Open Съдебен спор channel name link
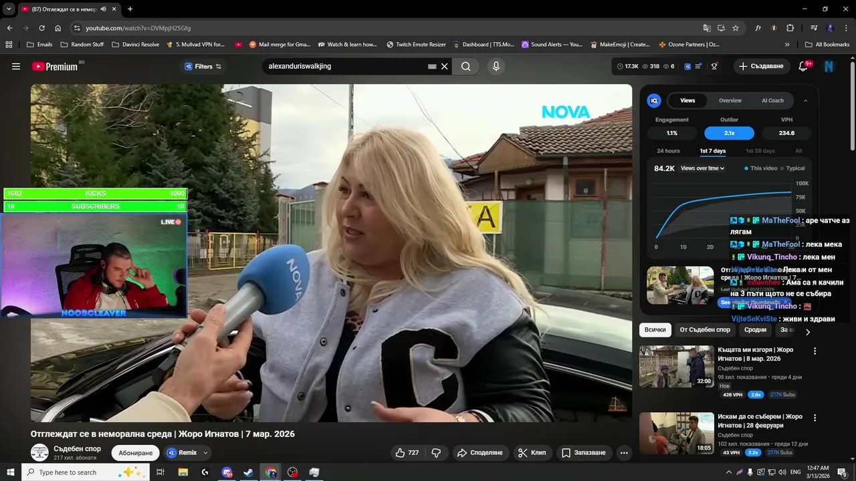 click(77, 449)
